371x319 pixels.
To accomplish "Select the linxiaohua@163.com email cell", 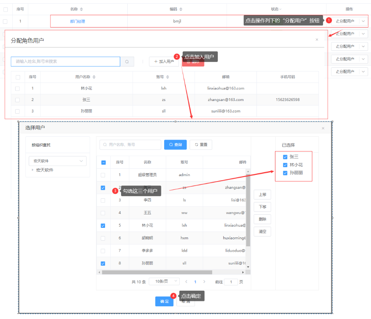I will coord(226,88).
